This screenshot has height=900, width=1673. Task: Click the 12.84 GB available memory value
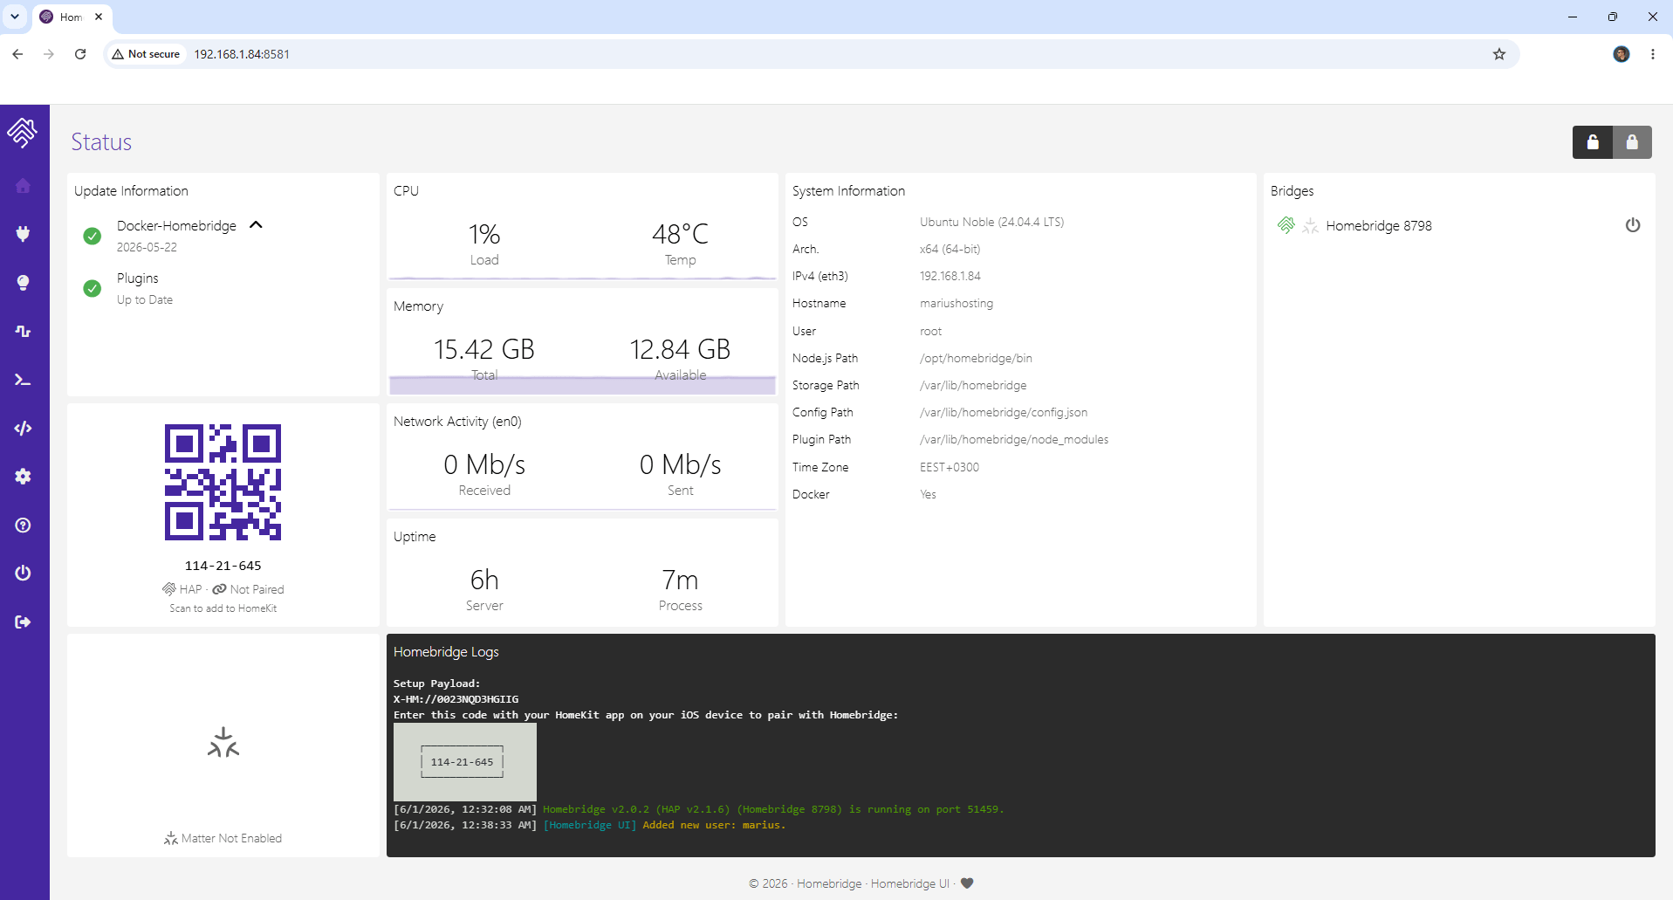tap(681, 349)
